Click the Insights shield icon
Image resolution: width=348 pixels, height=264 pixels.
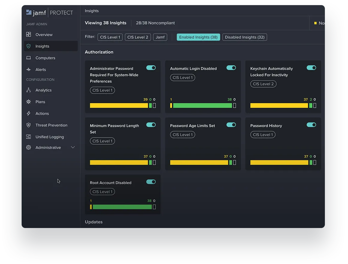tap(29, 46)
